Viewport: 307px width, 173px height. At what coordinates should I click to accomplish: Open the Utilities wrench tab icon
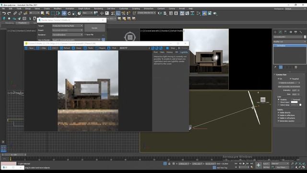click(301, 32)
